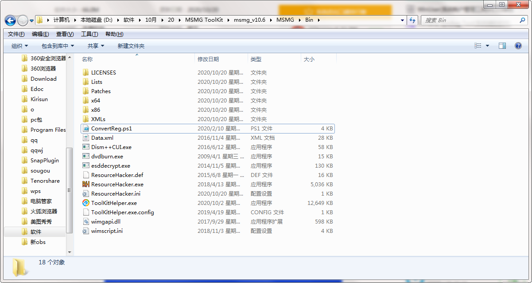Open the address bar history dropdown
Viewport: 532px width, 283px height.
(402, 20)
